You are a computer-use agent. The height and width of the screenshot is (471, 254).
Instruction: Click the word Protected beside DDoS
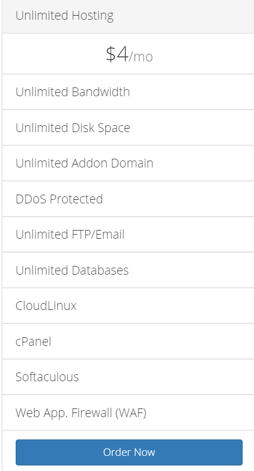click(x=76, y=199)
